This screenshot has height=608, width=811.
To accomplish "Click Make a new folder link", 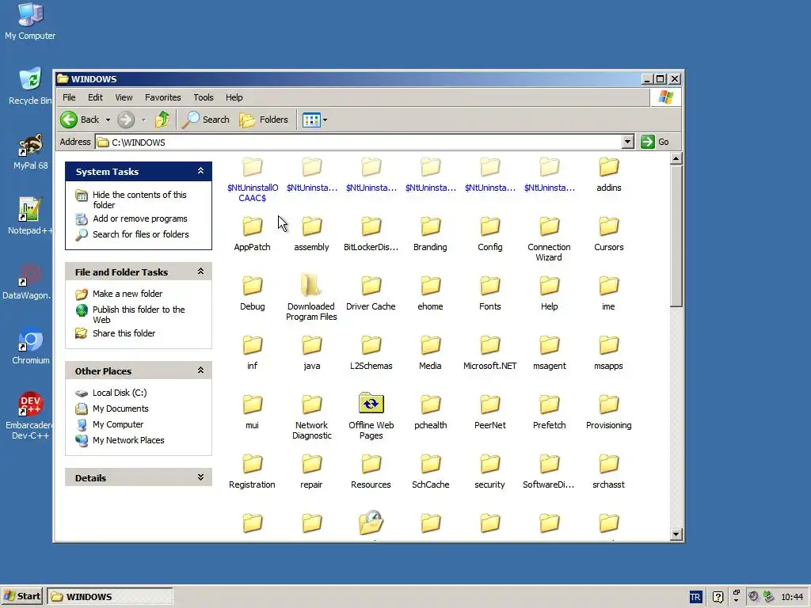I will click(x=128, y=294).
